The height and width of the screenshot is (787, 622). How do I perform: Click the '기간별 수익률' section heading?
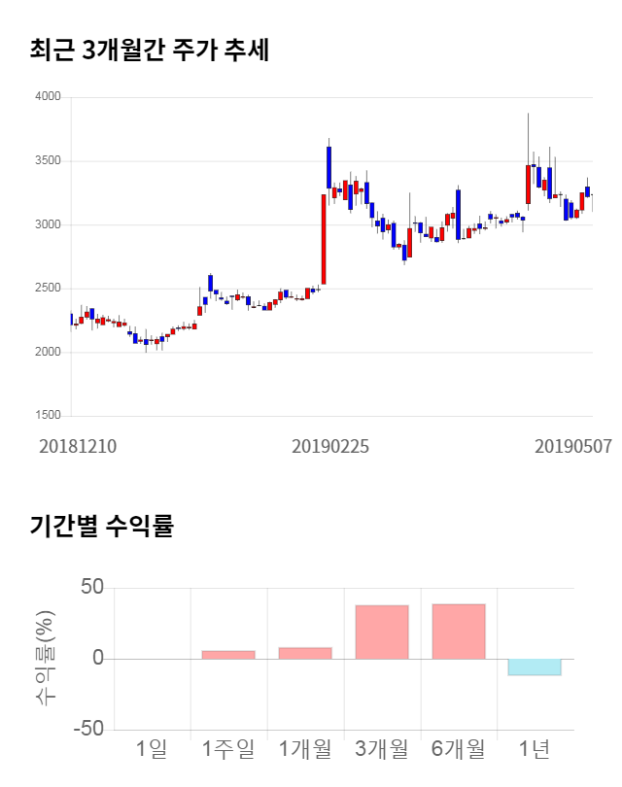(x=101, y=527)
